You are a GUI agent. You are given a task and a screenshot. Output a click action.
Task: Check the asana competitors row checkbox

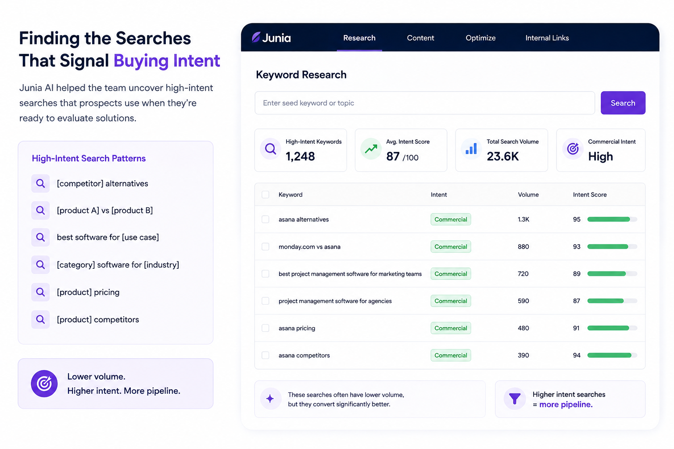pyautogui.click(x=265, y=355)
